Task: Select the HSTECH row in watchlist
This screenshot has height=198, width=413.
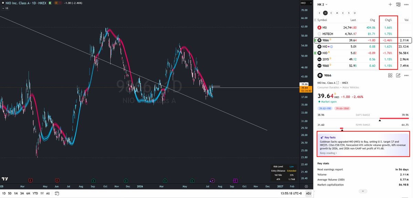Action: [x=363, y=34]
